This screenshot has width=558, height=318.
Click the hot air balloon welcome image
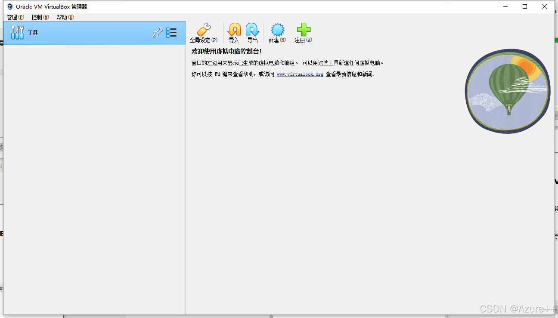508,91
